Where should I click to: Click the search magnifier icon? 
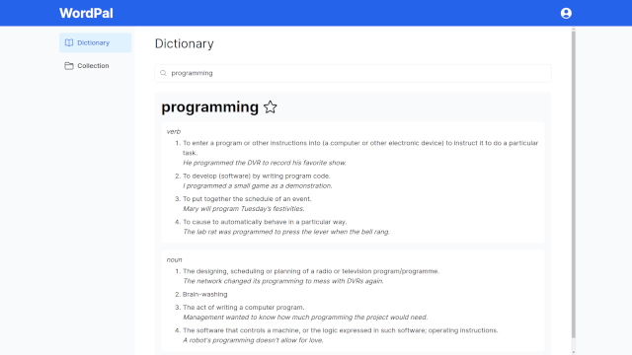point(163,73)
